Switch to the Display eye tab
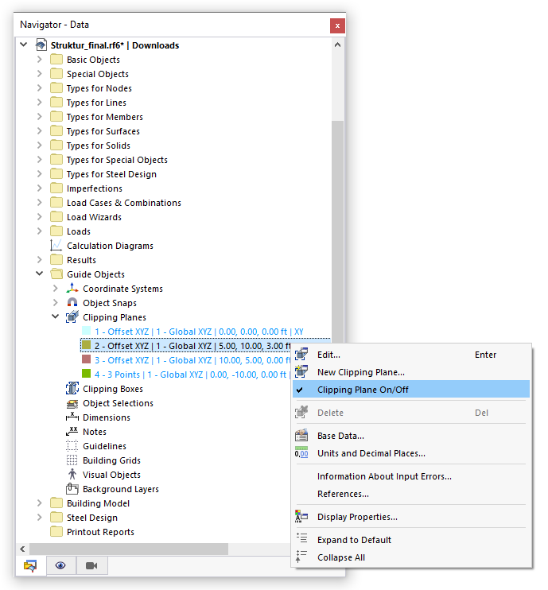Image resolution: width=548 pixels, height=590 pixels. tap(60, 565)
